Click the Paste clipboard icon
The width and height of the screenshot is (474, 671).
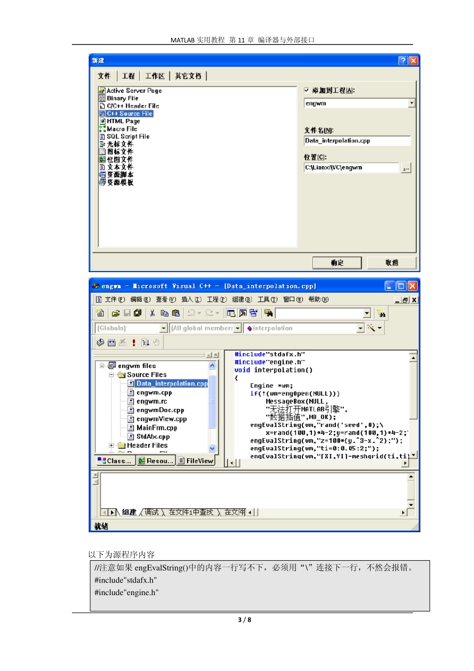point(176,313)
